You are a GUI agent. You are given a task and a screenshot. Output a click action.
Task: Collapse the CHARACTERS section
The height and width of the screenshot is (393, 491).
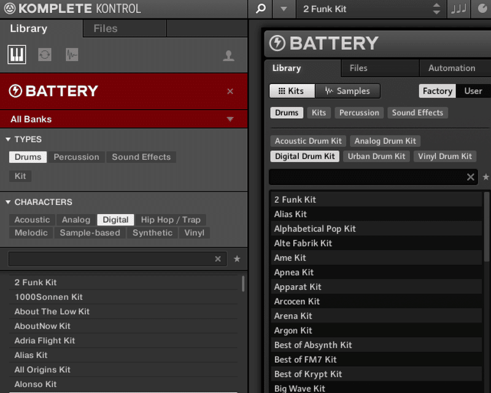pyautogui.click(x=8, y=202)
